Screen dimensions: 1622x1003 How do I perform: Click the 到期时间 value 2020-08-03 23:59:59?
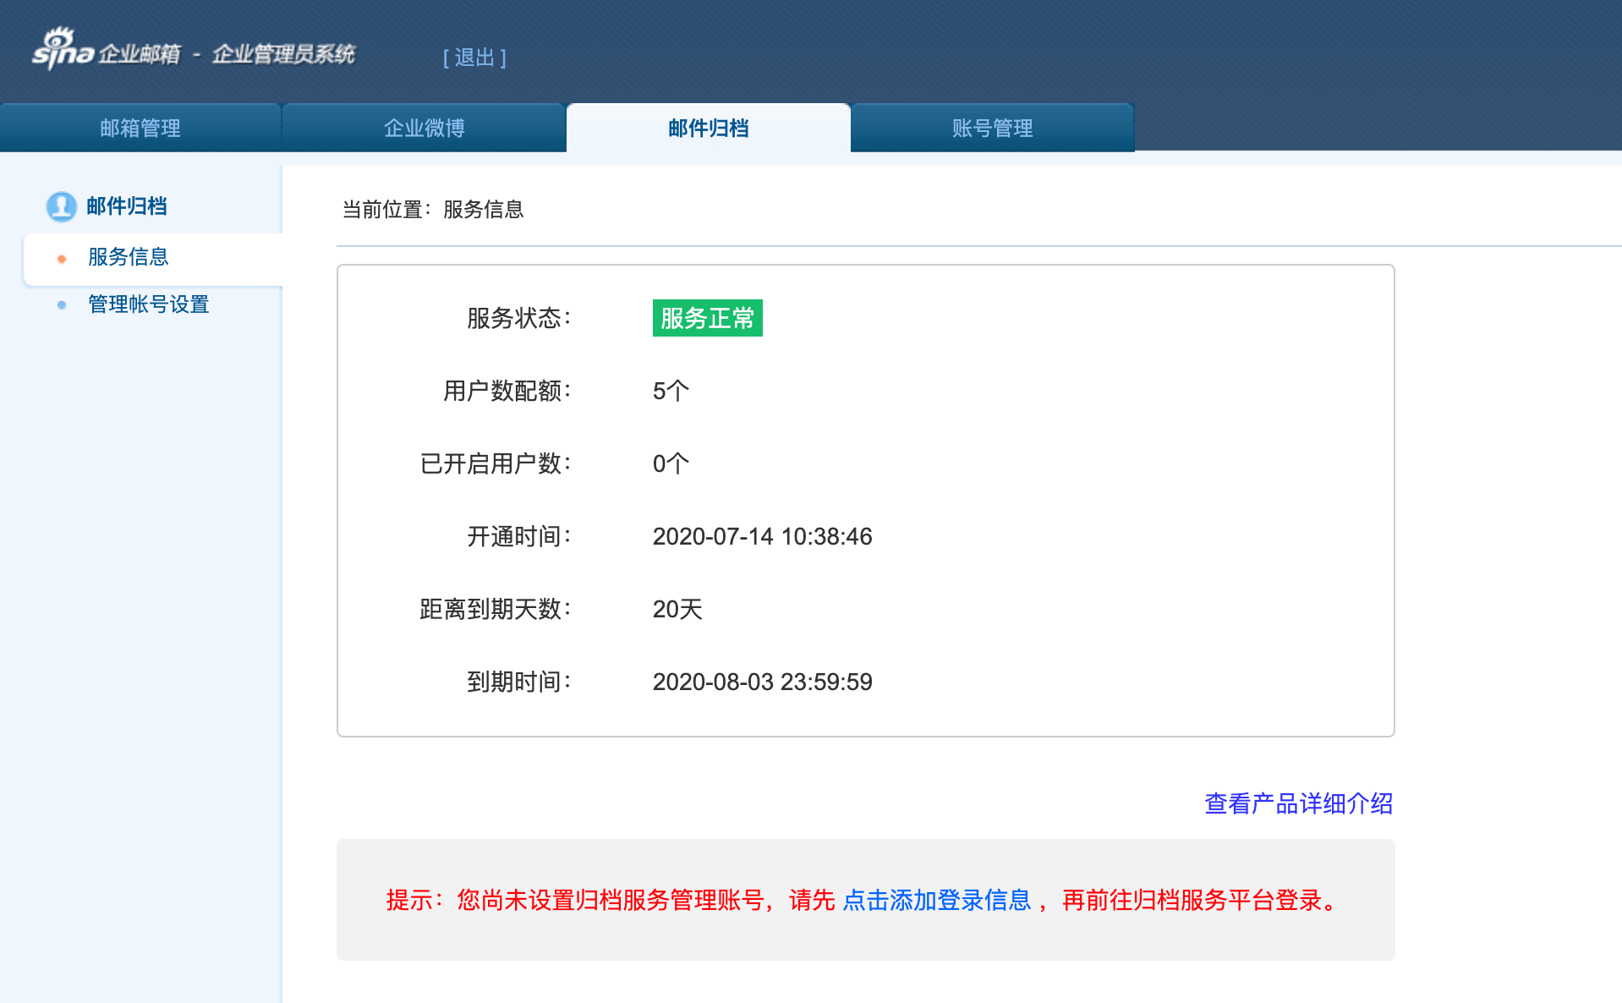point(762,682)
